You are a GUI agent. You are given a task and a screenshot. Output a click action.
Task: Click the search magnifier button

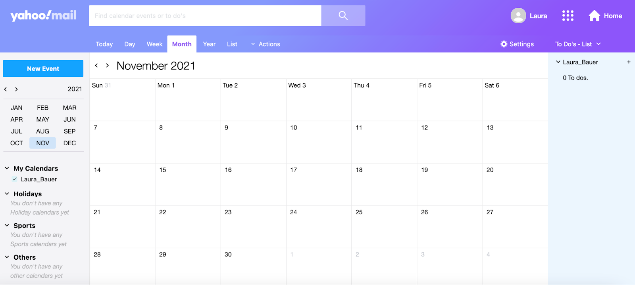[343, 16]
